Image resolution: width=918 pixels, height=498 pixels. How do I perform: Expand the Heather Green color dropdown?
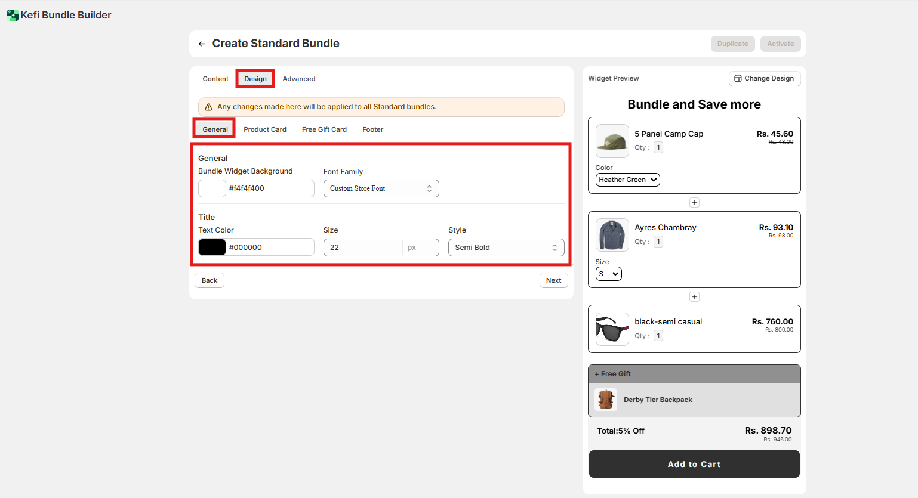pos(627,180)
